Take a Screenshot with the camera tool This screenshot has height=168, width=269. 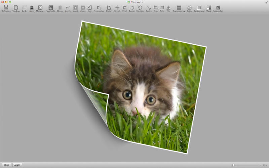pos(218,9)
